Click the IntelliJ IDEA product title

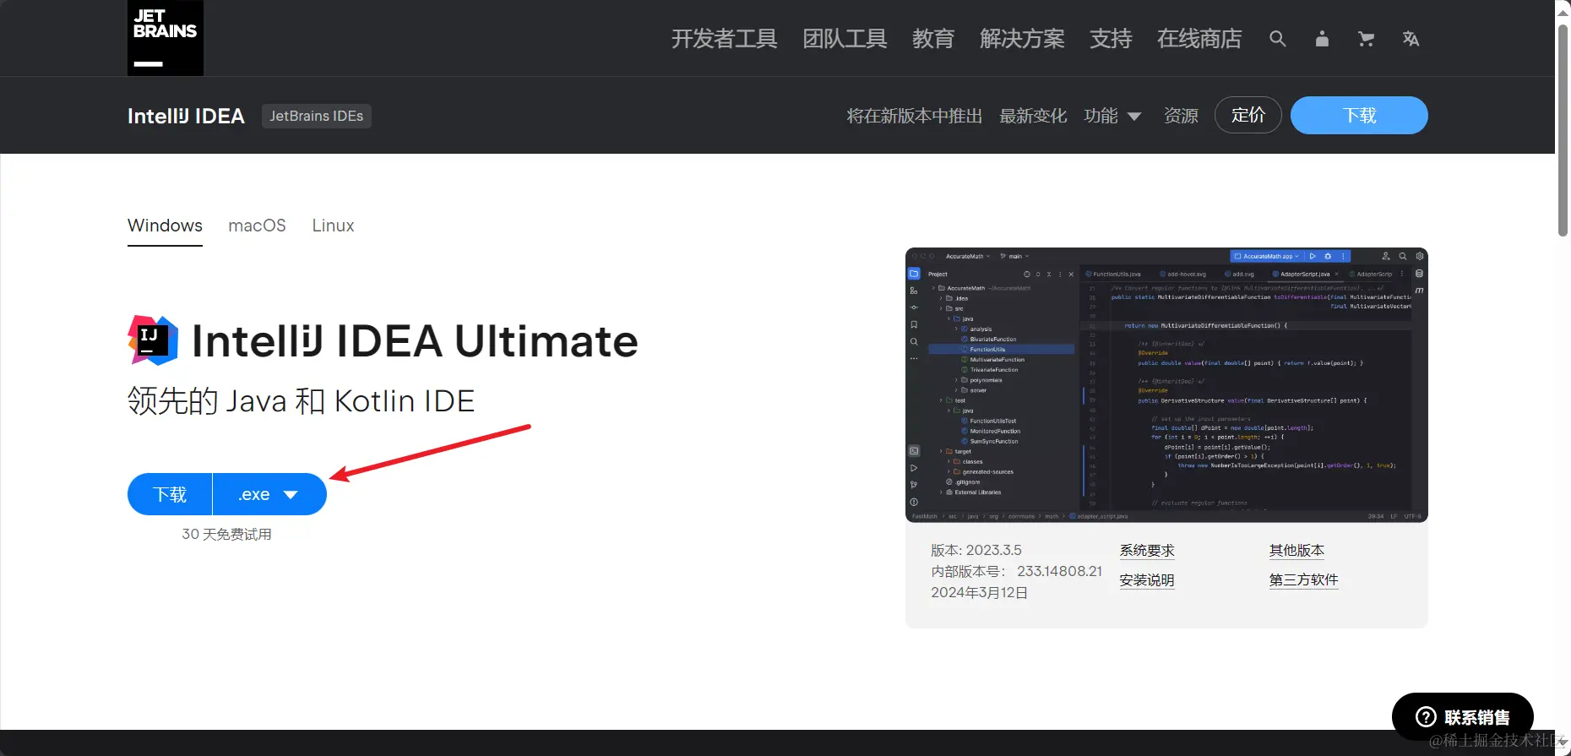click(186, 116)
